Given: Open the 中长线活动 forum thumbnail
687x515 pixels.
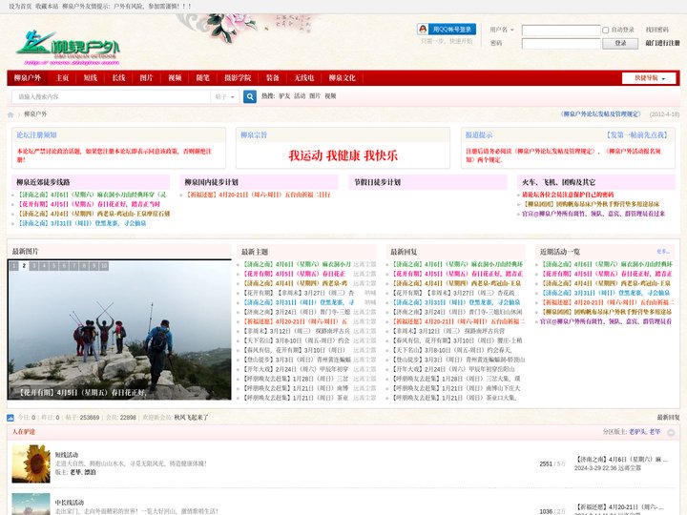Looking at the screenshot, I should (31, 505).
